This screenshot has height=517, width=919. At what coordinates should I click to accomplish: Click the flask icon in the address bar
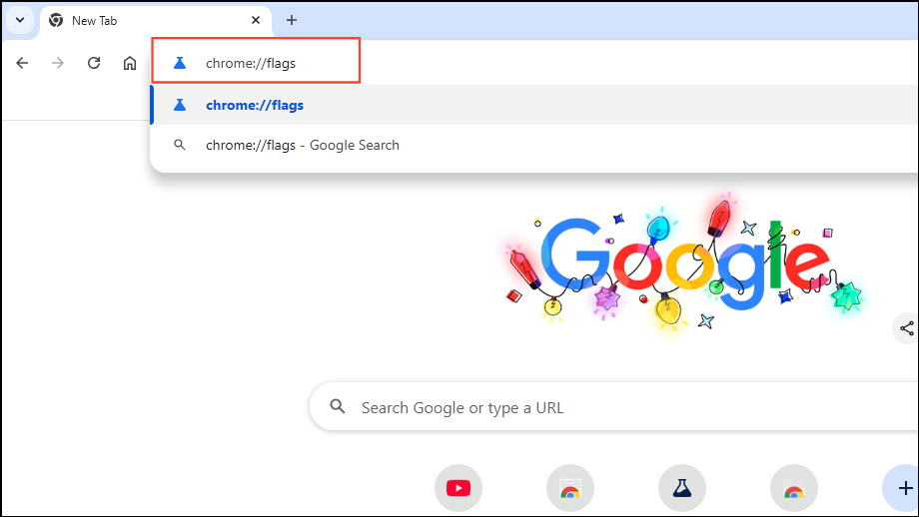[180, 63]
